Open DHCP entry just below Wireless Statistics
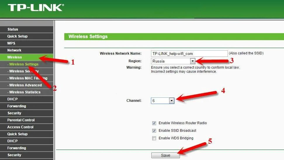 coord(27,99)
